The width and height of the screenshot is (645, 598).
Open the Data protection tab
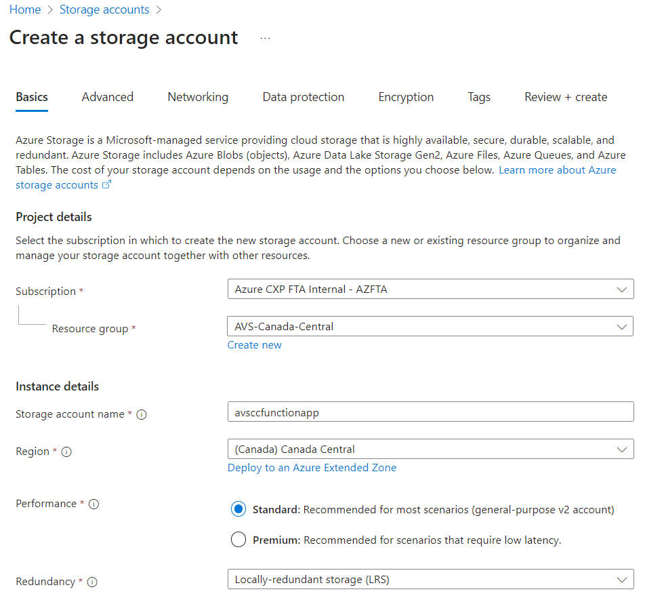(x=303, y=97)
